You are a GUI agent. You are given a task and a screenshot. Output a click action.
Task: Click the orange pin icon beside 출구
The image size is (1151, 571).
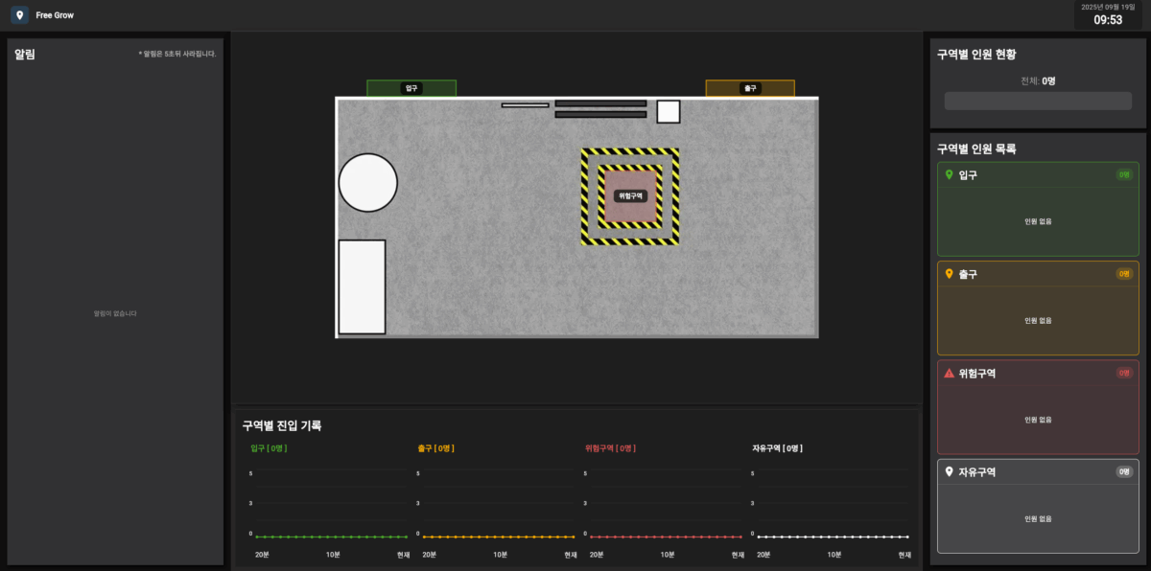click(x=950, y=274)
